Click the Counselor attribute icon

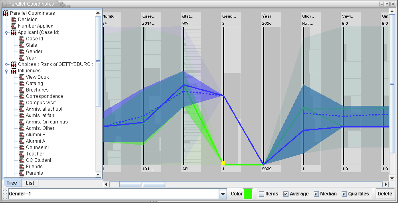pos(22,147)
